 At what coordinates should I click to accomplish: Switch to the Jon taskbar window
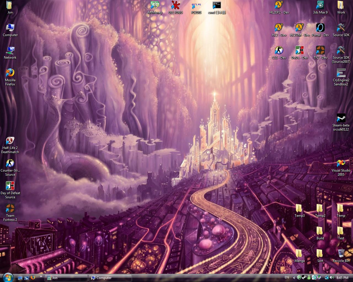pos(66,278)
